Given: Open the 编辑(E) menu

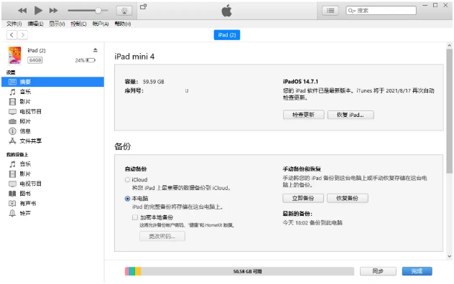Looking at the screenshot, I should 36,24.
